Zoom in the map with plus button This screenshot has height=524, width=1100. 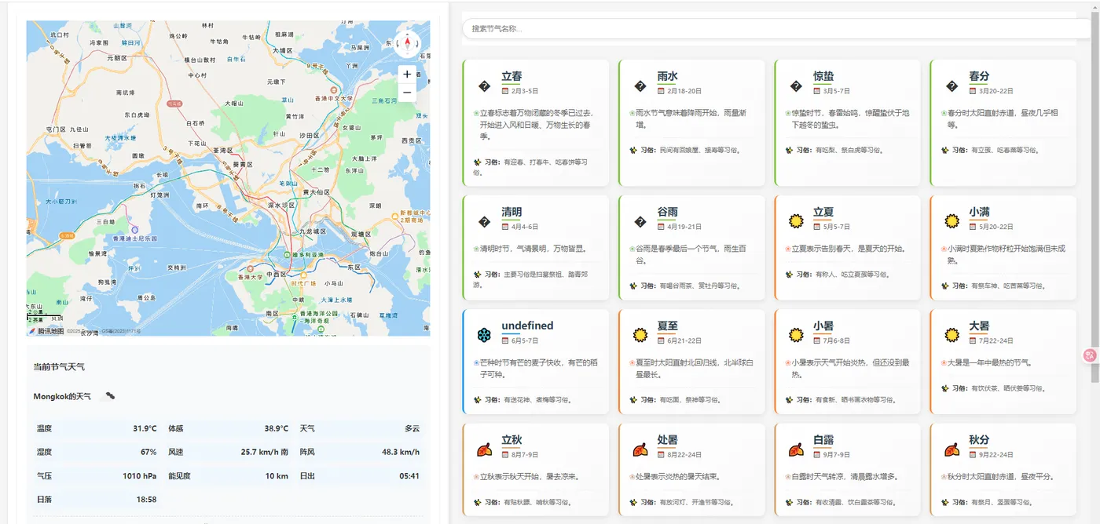pos(407,75)
